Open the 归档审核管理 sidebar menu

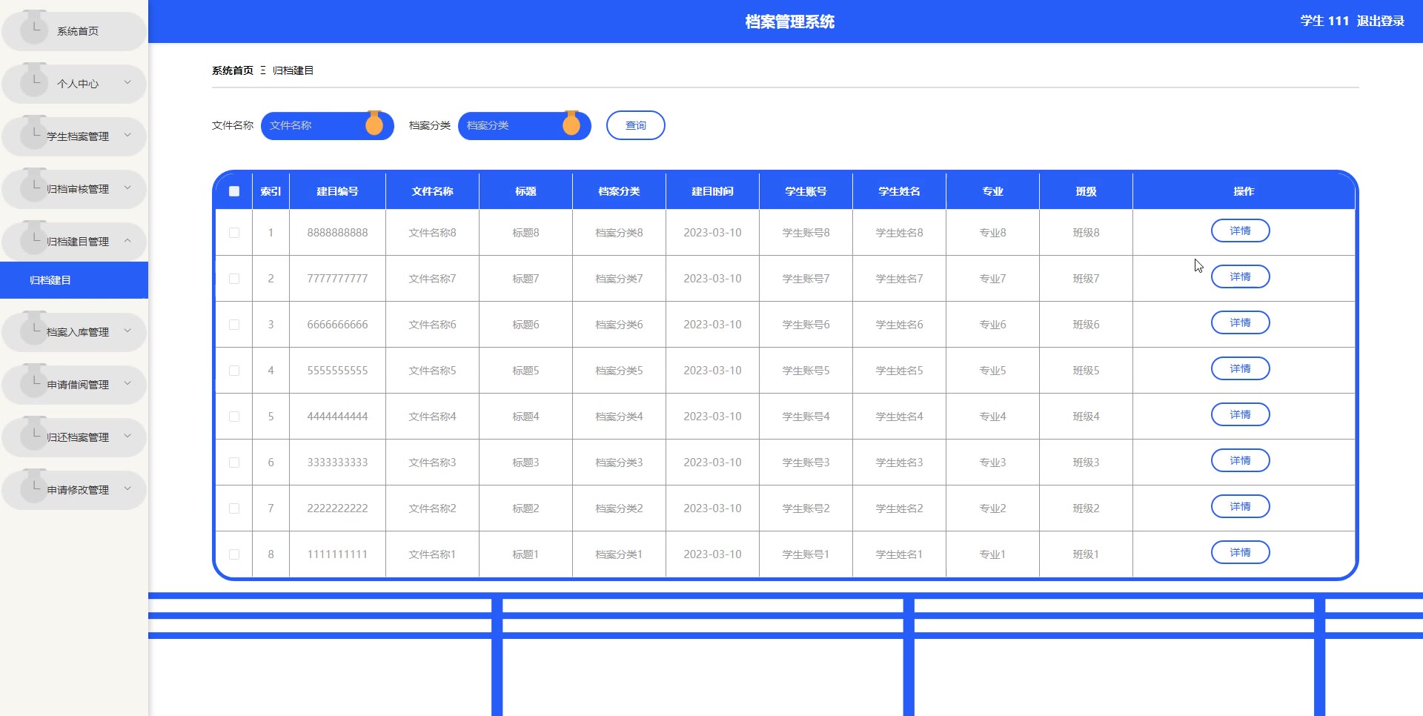tap(74, 189)
